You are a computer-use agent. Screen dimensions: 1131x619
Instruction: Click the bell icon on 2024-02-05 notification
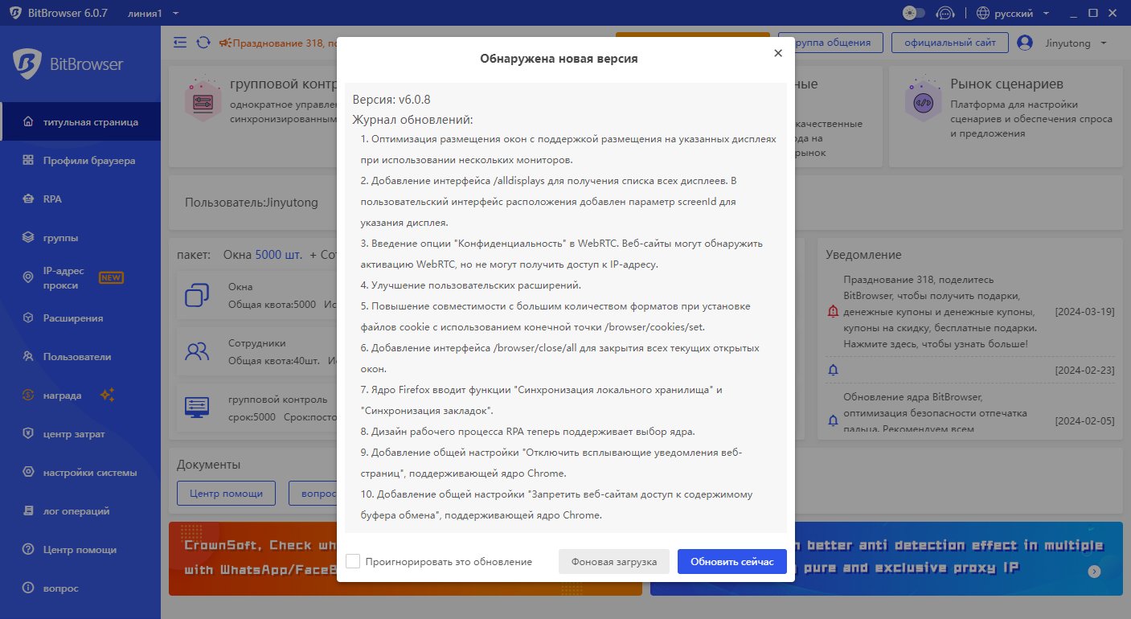(x=833, y=420)
